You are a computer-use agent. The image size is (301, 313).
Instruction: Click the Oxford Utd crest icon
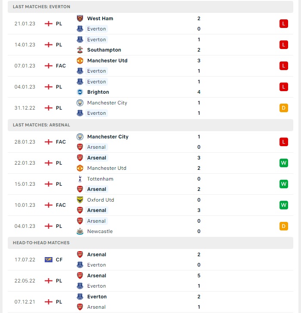(80, 200)
